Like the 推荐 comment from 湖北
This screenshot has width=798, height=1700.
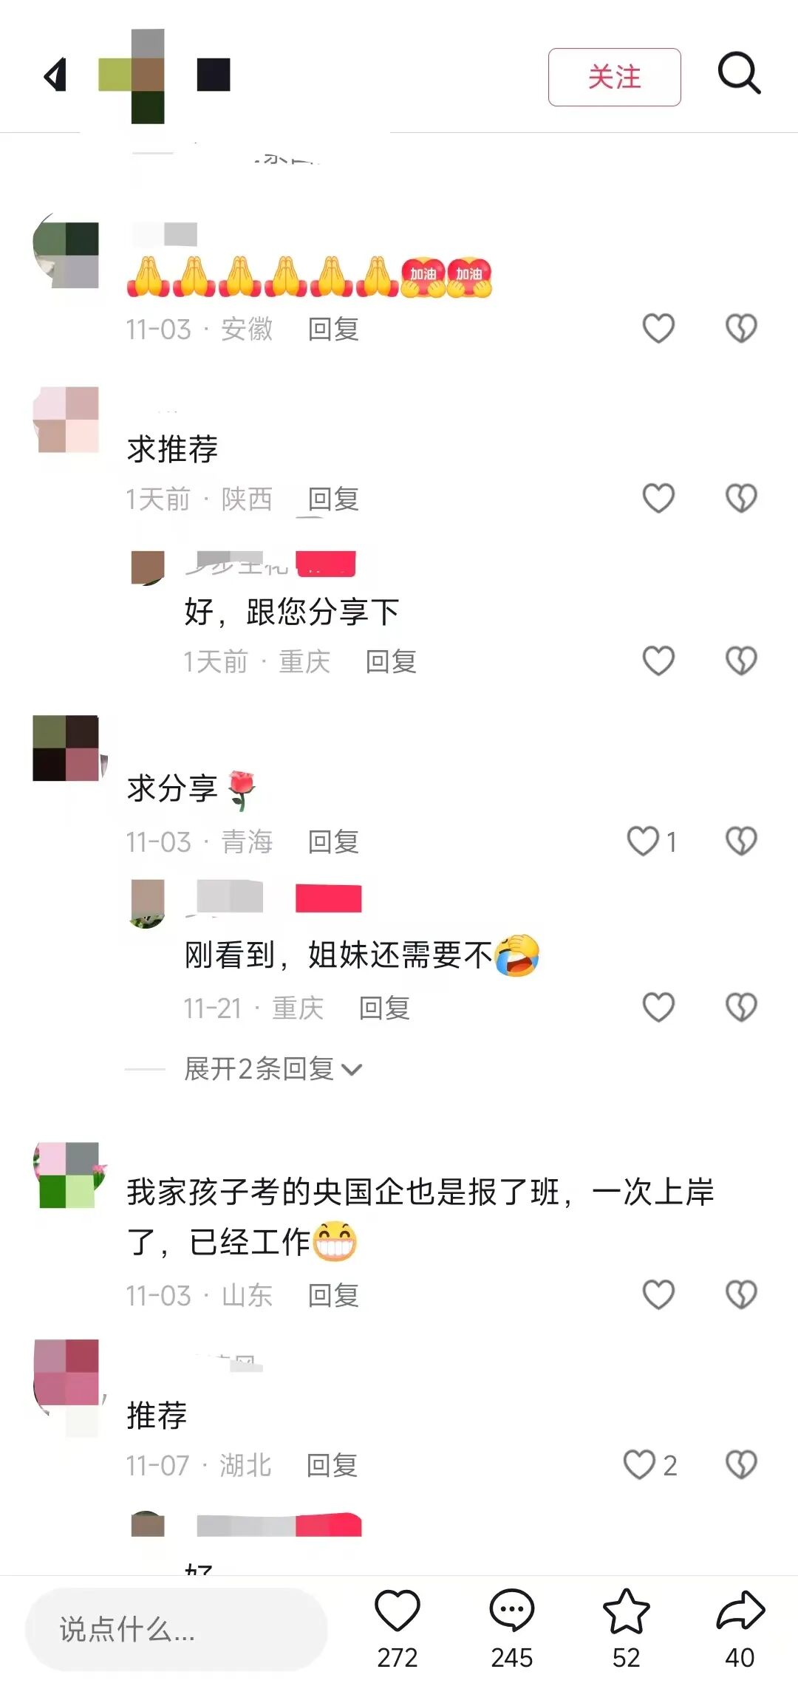(x=640, y=1464)
